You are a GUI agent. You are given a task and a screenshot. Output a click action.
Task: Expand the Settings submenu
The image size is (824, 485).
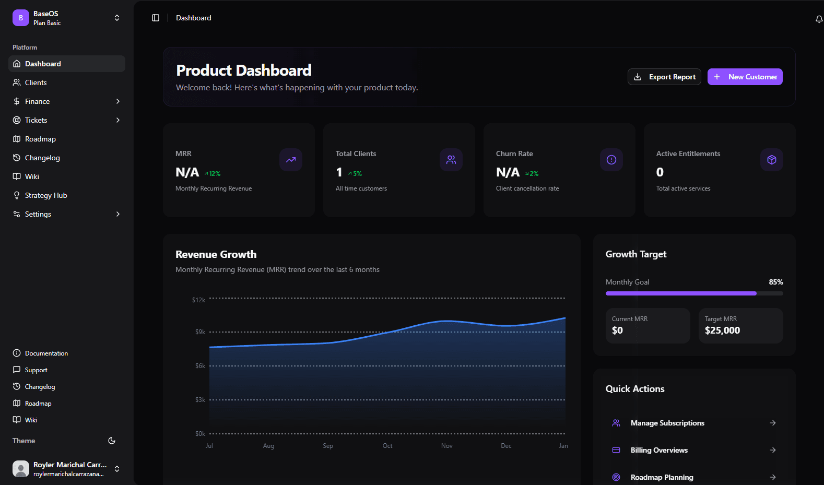click(118, 214)
